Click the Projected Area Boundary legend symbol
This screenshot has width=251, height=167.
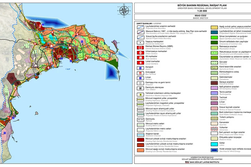pyautogui.click(x=140, y=27)
